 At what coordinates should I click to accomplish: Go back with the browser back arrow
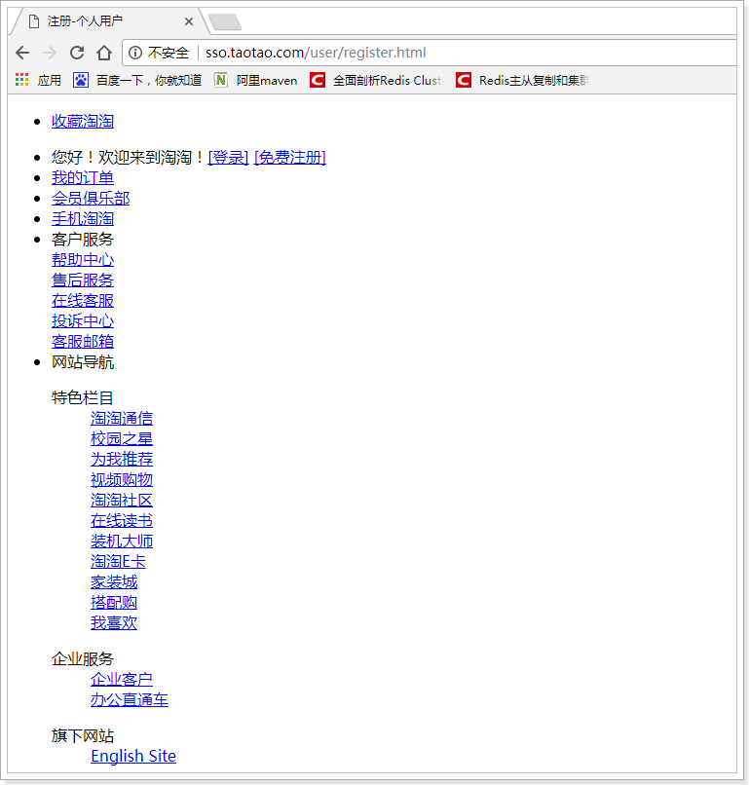(22, 53)
